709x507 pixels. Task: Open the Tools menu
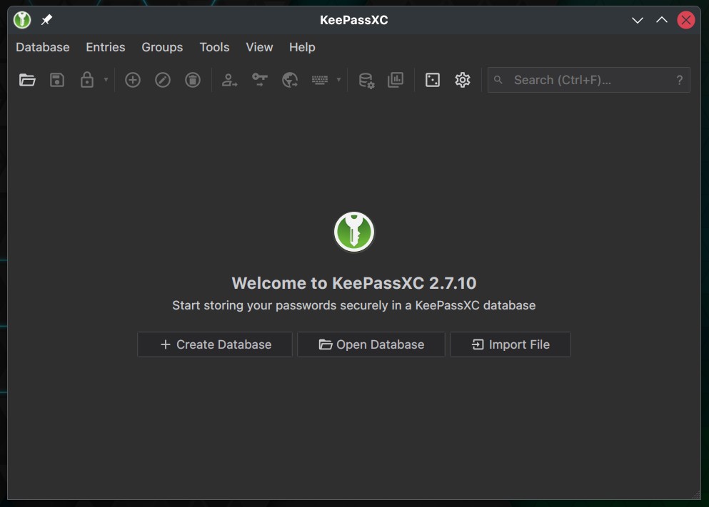(214, 47)
